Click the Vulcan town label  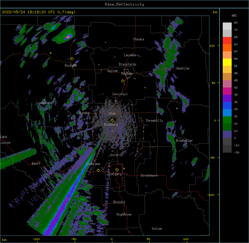click(157, 229)
